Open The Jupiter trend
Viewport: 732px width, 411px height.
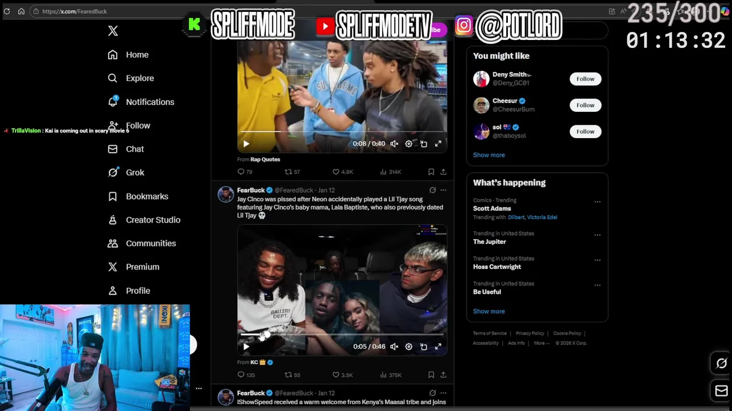pyautogui.click(x=490, y=241)
